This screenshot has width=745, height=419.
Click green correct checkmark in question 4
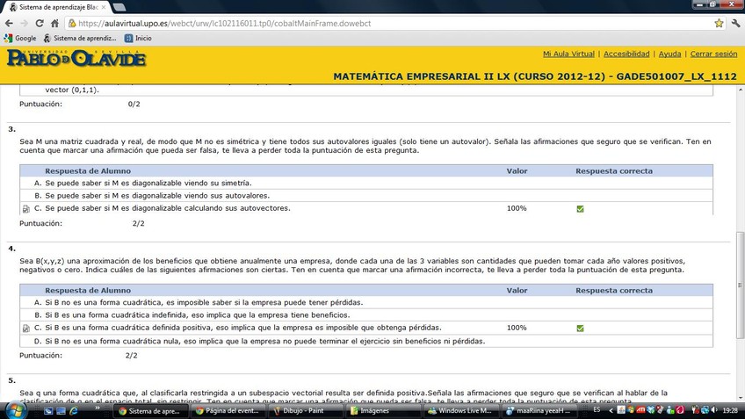tap(580, 329)
